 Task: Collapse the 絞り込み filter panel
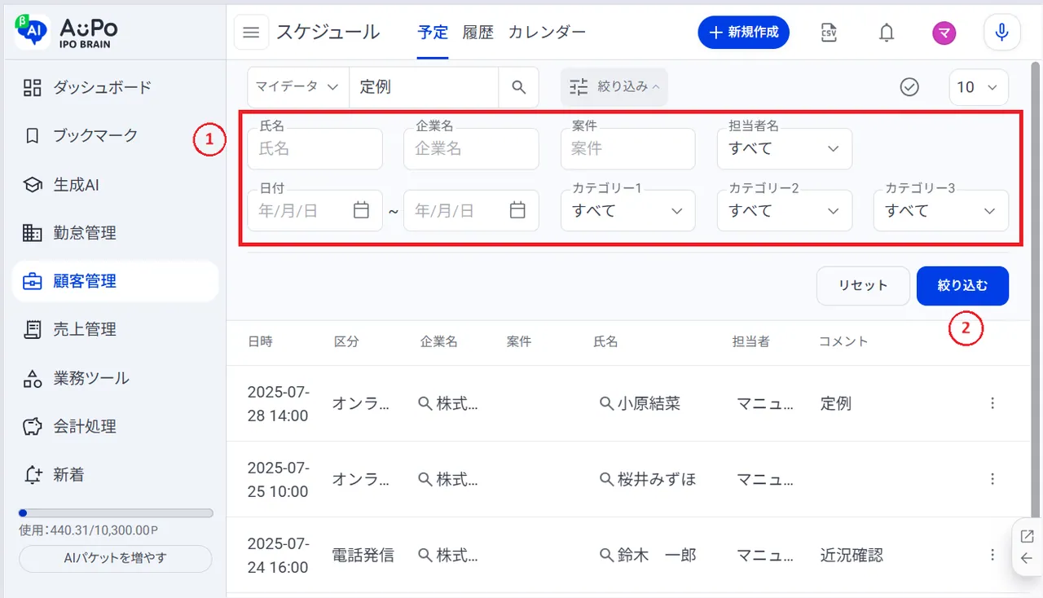[x=614, y=86]
